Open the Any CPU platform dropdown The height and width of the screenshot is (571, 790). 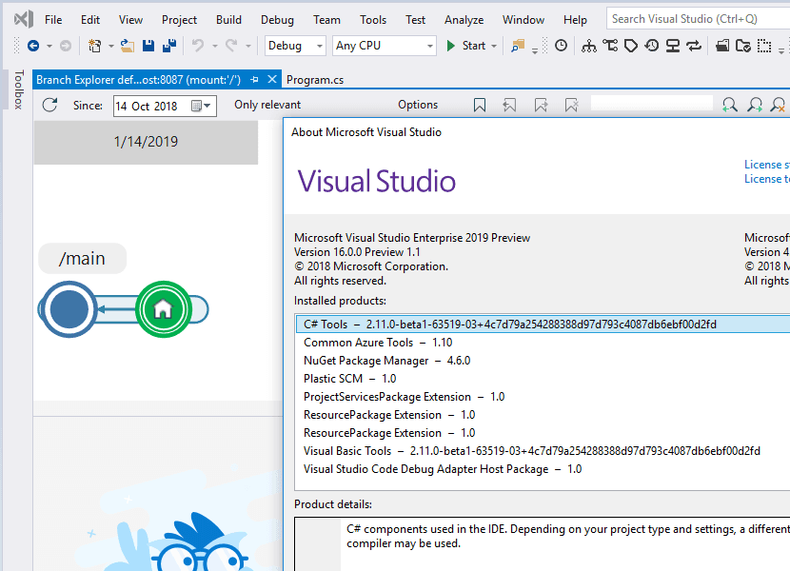point(384,45)
